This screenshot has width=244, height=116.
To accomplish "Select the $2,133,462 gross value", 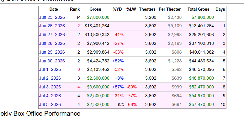I will click(x=98, y=69).
